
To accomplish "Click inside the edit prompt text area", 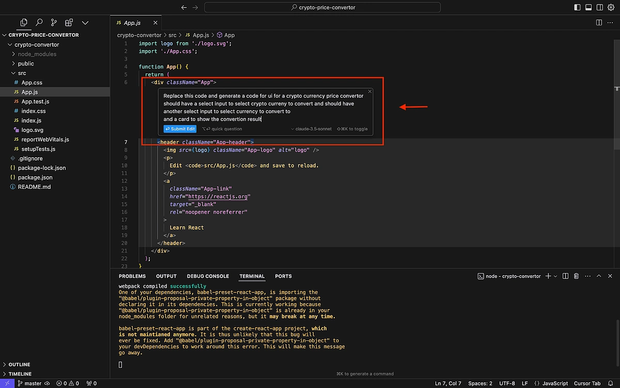I will pyautogui.click(x=263, y=107).
